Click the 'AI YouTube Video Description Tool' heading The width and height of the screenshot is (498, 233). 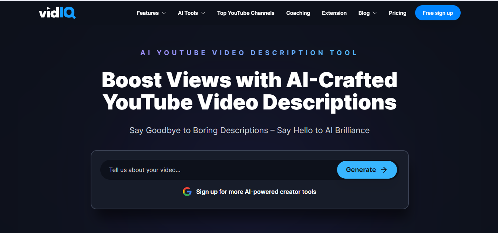click(x=249, y=53)
